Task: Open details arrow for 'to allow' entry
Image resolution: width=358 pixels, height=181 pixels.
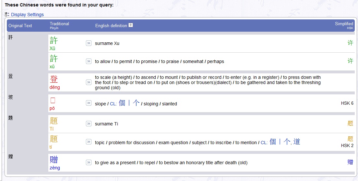Action: pyautogui.click(x=89, y=61)
